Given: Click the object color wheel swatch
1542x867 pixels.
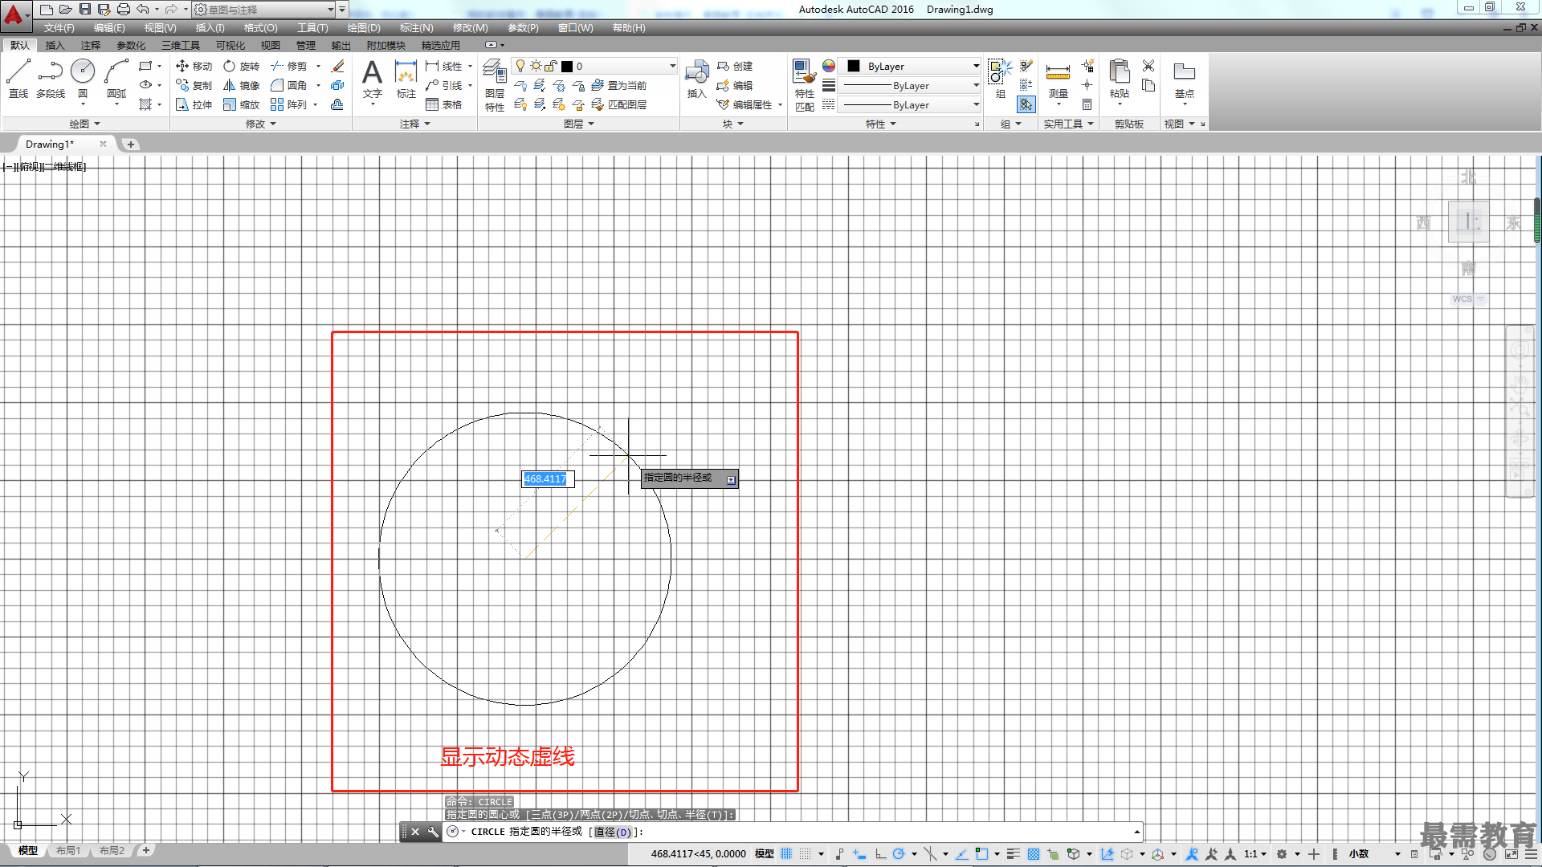Looking at the screenshot, I should tap(828, 66).
